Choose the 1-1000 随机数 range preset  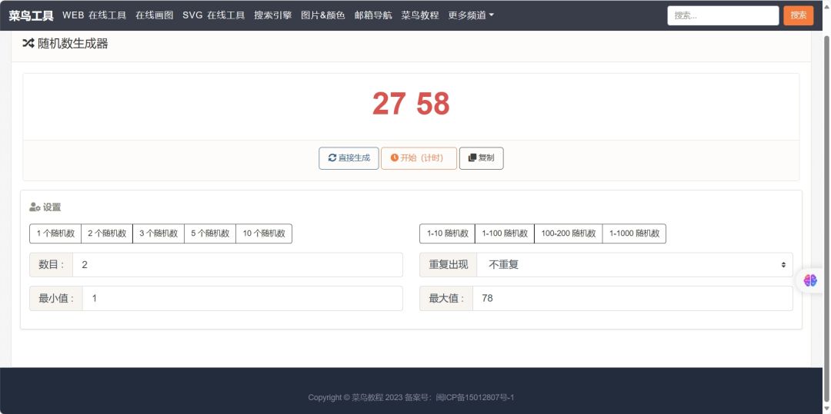[x=634, y=233]
